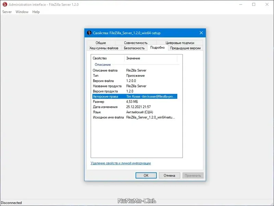Image resolution: width=274 pixels, height=206 pixels.
Task: Click the OK button
Action: [146, 175]
